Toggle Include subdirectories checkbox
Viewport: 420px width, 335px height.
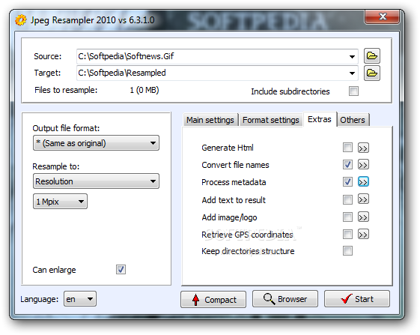point(353,91)
